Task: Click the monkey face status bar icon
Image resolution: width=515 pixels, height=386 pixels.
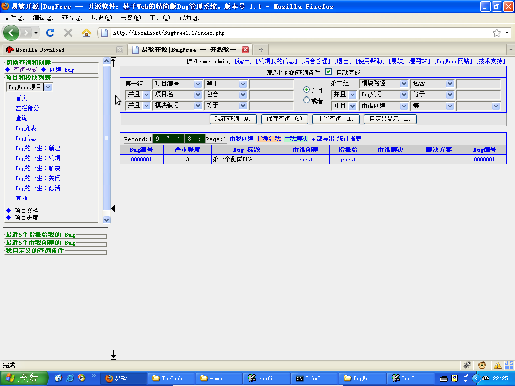Action: click(482, 365)
